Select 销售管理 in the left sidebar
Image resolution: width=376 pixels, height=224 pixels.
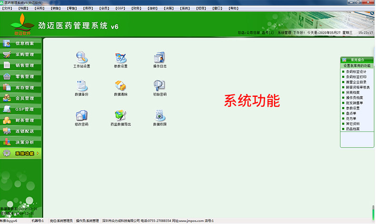click(20, 65)
